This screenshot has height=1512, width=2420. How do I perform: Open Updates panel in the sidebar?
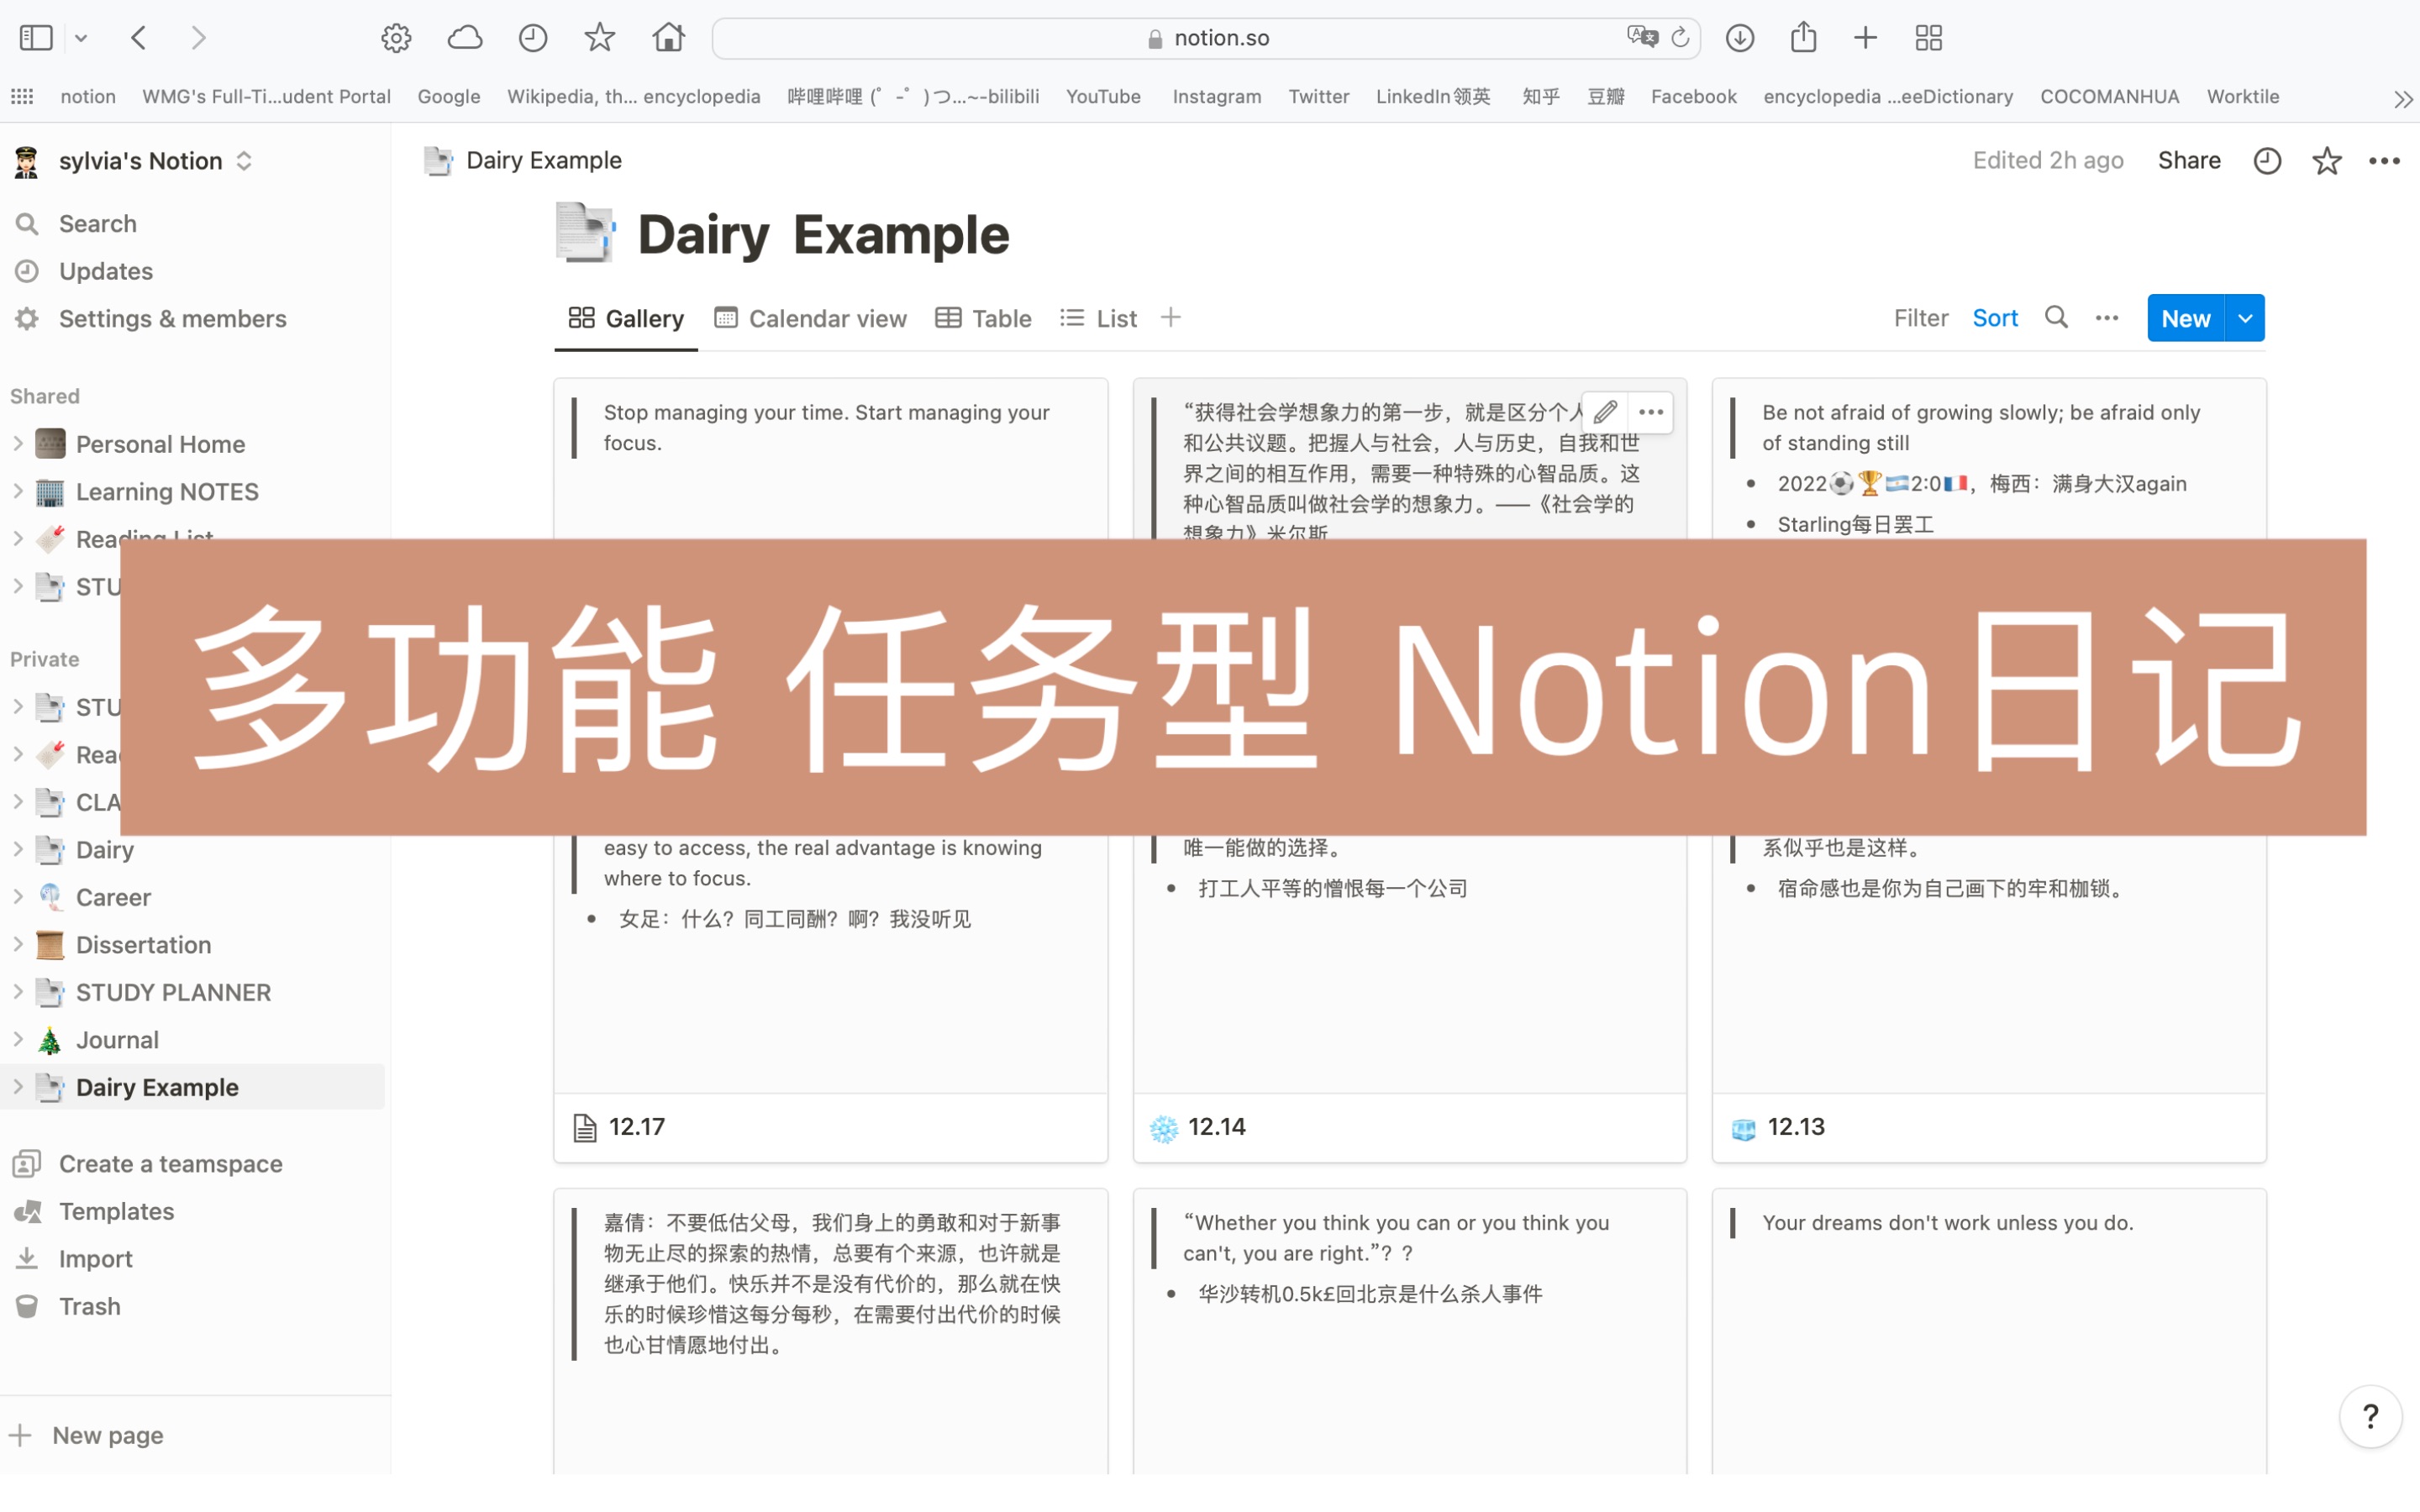pyautogui.click(x=105, y=271)
